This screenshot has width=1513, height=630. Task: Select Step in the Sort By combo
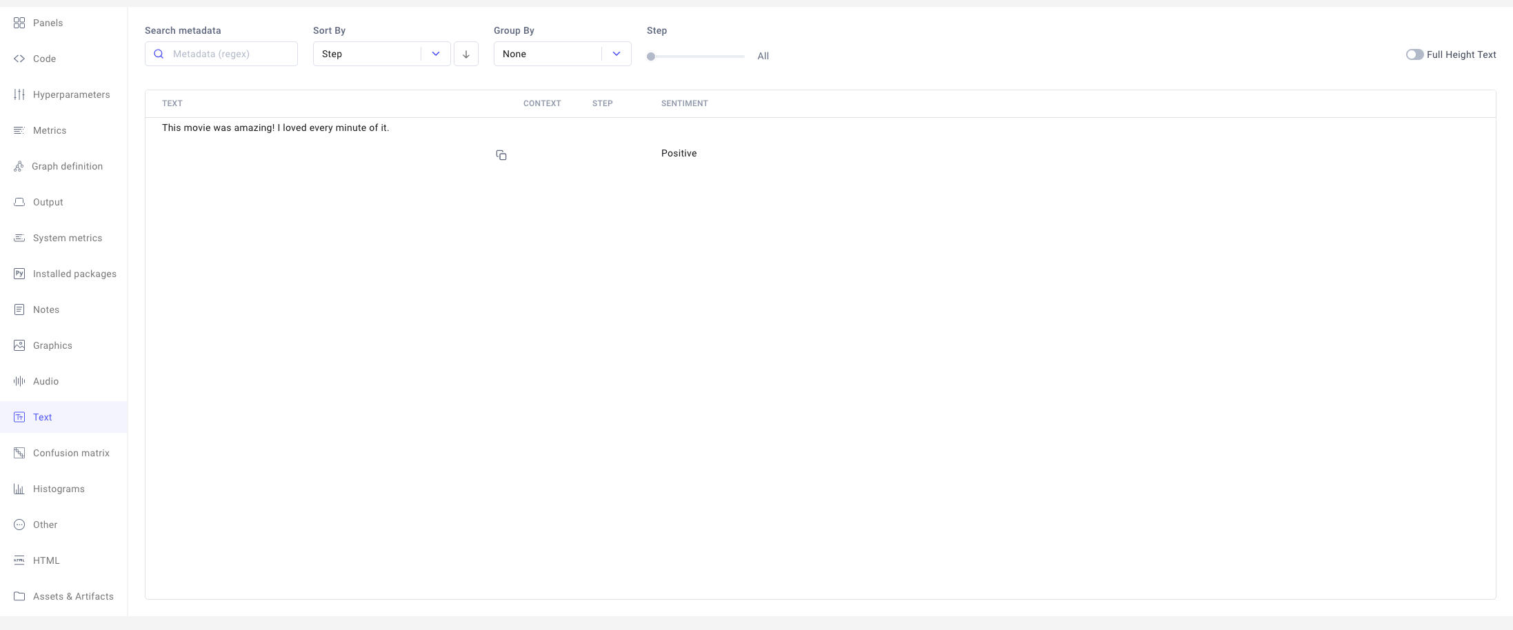point(372,53)
